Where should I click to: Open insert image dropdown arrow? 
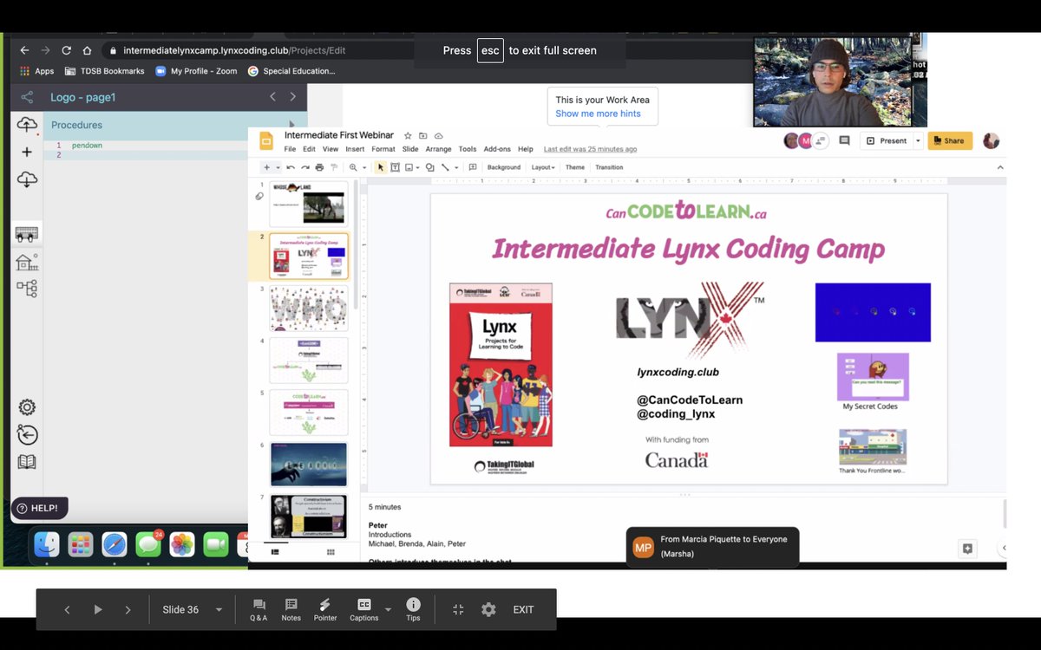pyautogui.click(x=417, y=167)
